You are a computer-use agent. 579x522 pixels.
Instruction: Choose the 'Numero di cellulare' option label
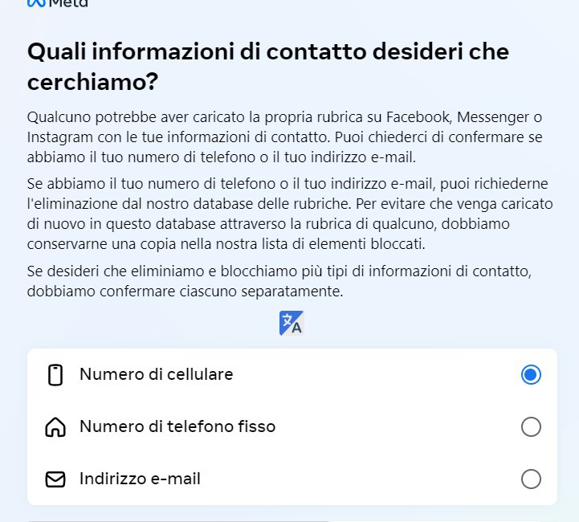point(157,374)
